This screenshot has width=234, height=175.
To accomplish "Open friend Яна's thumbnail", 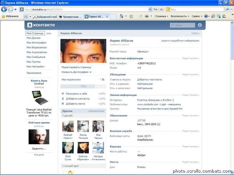I will click(x=98, y=126).
